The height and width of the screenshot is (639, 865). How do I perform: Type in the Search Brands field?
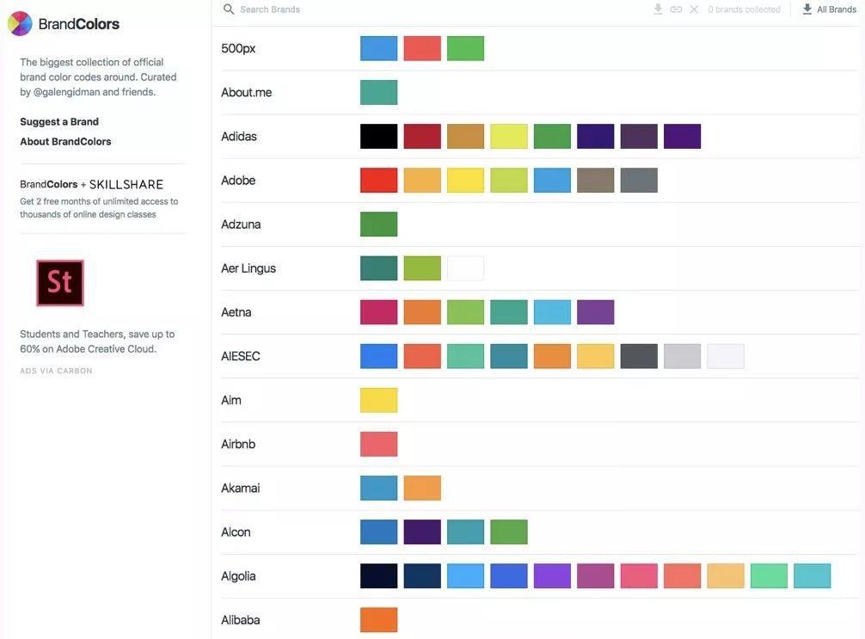coord(344,9)
